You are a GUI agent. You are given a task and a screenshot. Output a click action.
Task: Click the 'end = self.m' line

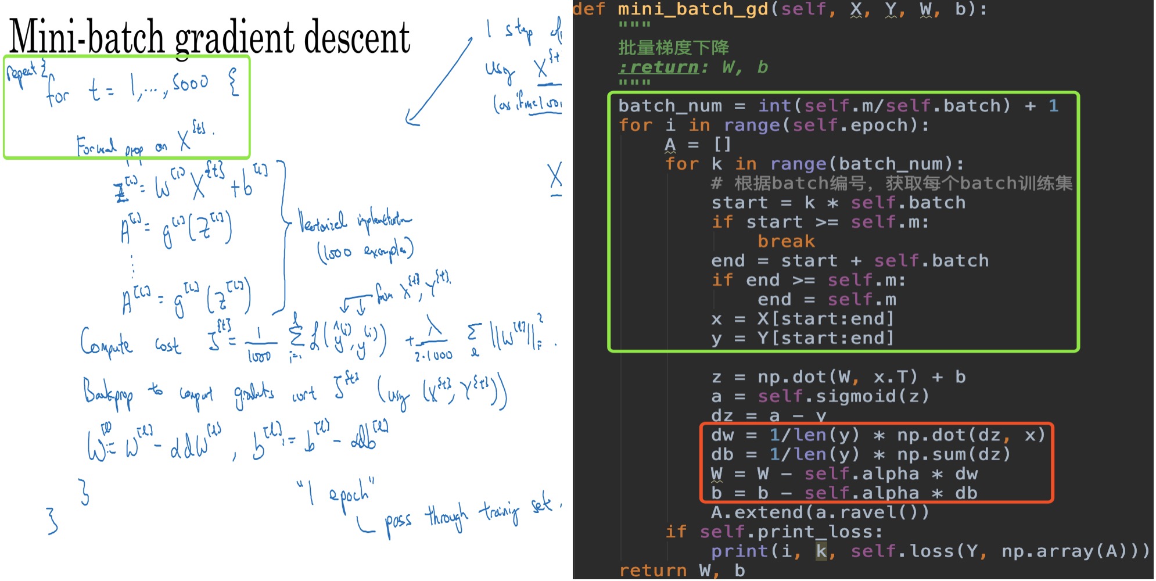pos(827,300)
